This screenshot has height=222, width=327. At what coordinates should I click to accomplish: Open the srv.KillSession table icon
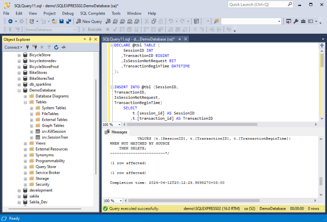pyautogui.click(x=38, y=131)
